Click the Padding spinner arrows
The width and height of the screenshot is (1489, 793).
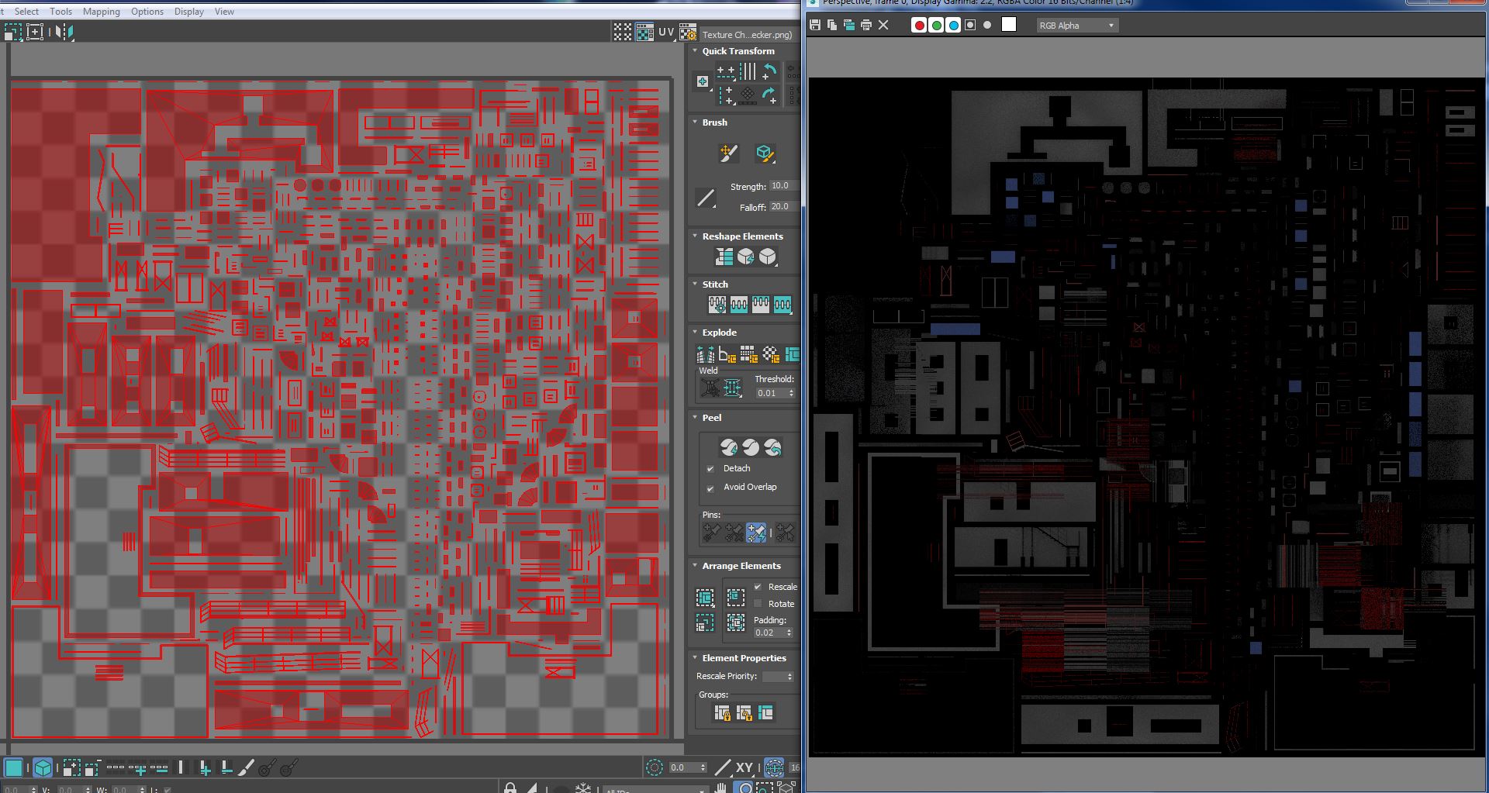[x=789, y=633]
